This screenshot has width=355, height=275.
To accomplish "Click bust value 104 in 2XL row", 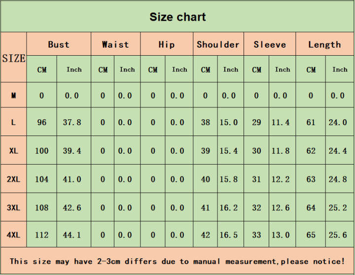I will tap(41, 179).
